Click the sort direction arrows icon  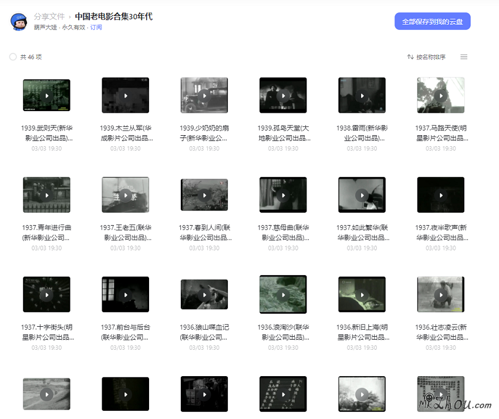(411, 56)
